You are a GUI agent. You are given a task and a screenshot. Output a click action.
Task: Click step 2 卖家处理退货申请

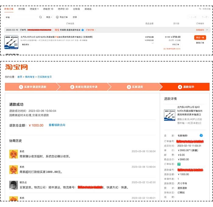click(x=84, y=87)
